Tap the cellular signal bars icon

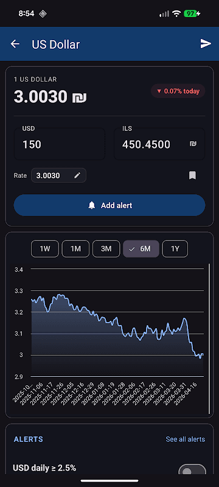164,13
